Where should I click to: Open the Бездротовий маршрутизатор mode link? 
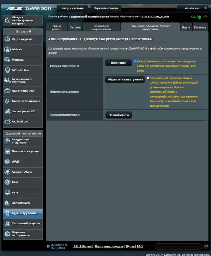click(x=89, y=17)
